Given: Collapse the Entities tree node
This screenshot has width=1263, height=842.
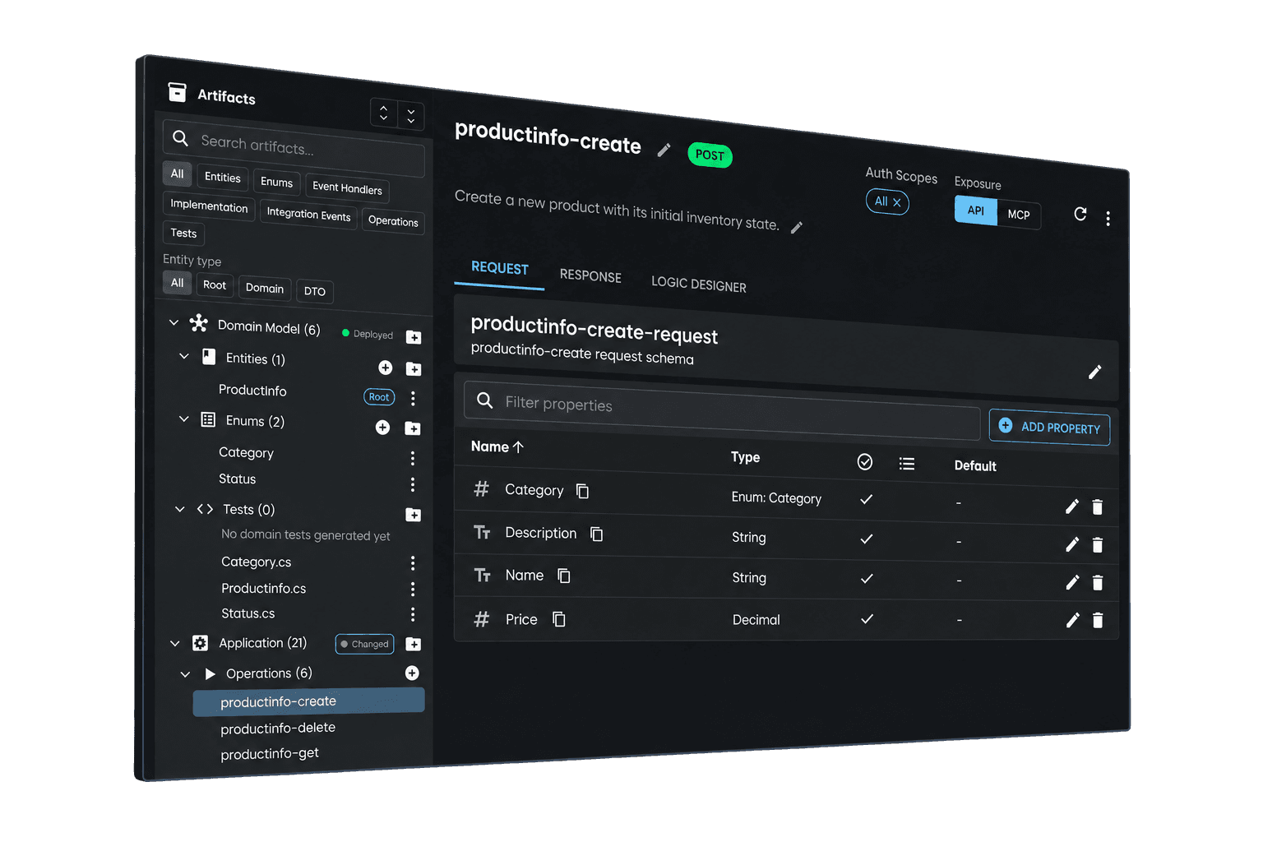Looking at the screenshot, I should pyautogui.click(x=184, y=356).
